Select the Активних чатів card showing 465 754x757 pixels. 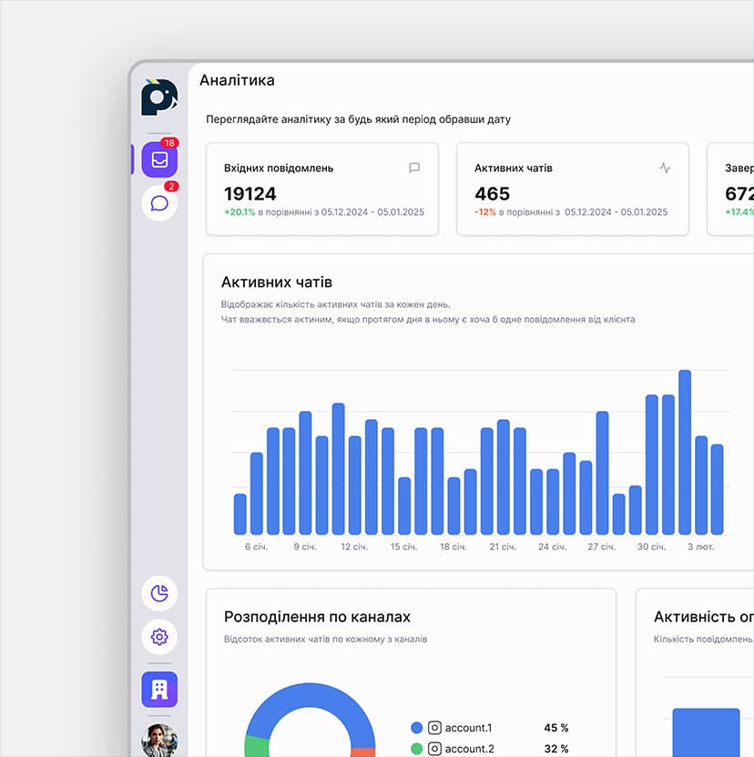point(573,189)
